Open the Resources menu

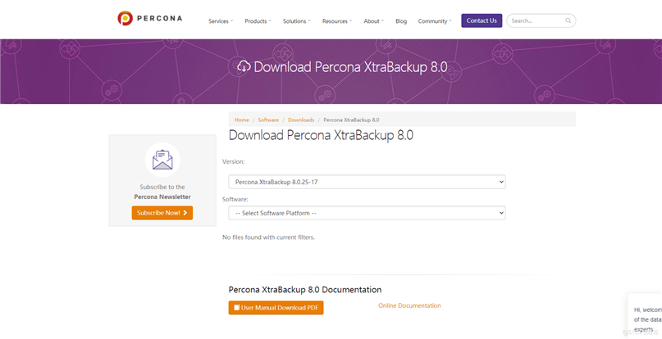tap(337, 21)
